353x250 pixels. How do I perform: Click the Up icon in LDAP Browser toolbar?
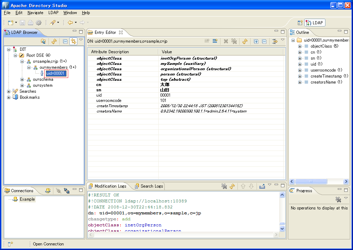click(43, 41)
